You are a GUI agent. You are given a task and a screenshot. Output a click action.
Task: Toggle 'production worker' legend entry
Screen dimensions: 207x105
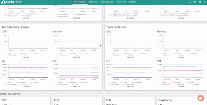tap(62, 14)
